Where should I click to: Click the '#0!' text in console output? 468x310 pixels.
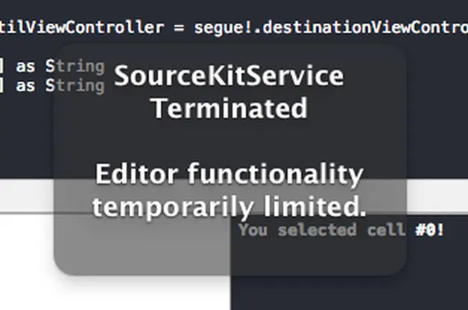coord(430,230)
